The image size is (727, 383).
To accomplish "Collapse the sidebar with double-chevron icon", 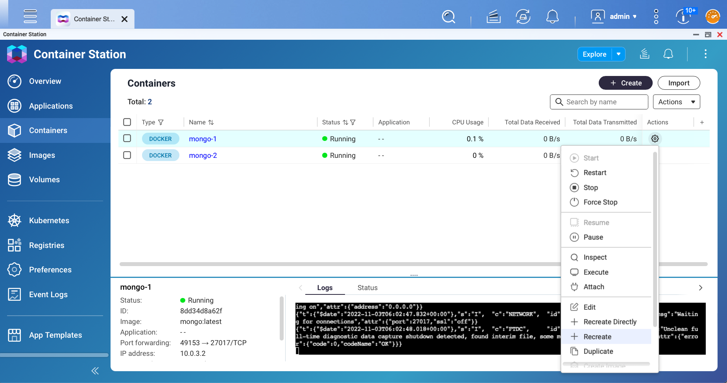I will (x=95, y=371).
